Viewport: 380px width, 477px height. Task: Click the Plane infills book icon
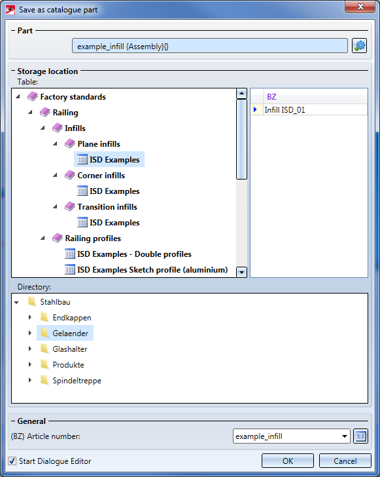coord(70,143)
